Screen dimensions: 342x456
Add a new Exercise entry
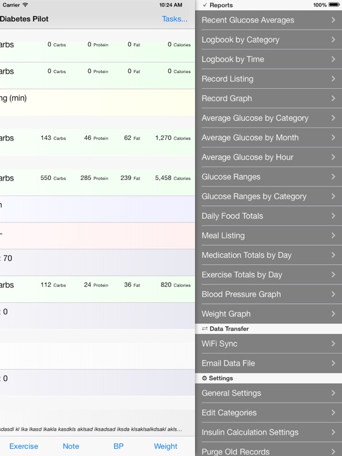point(24,446)
